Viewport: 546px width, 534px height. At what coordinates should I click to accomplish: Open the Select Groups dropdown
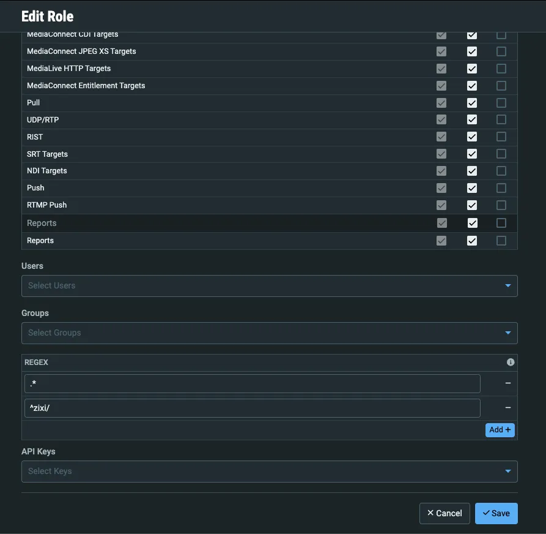269,333
